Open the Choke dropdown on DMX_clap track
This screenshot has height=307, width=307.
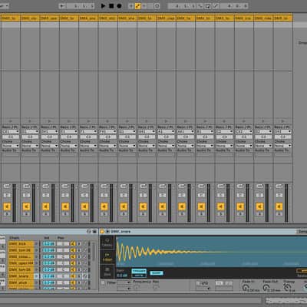coord(166,146)
